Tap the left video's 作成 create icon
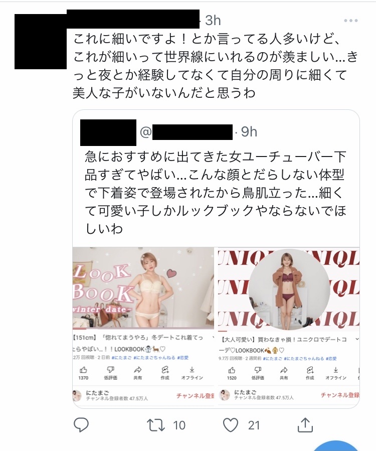Screen dimensions: 376x451 [165, 370]
